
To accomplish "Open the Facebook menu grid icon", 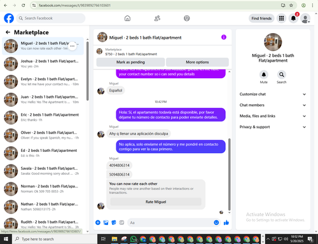I will pyautogui.click(x=281, y=18).
